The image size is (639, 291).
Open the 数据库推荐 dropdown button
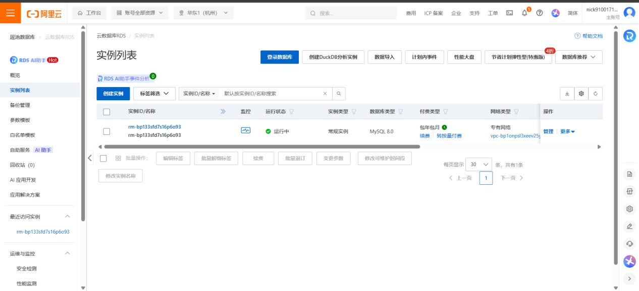579,57
